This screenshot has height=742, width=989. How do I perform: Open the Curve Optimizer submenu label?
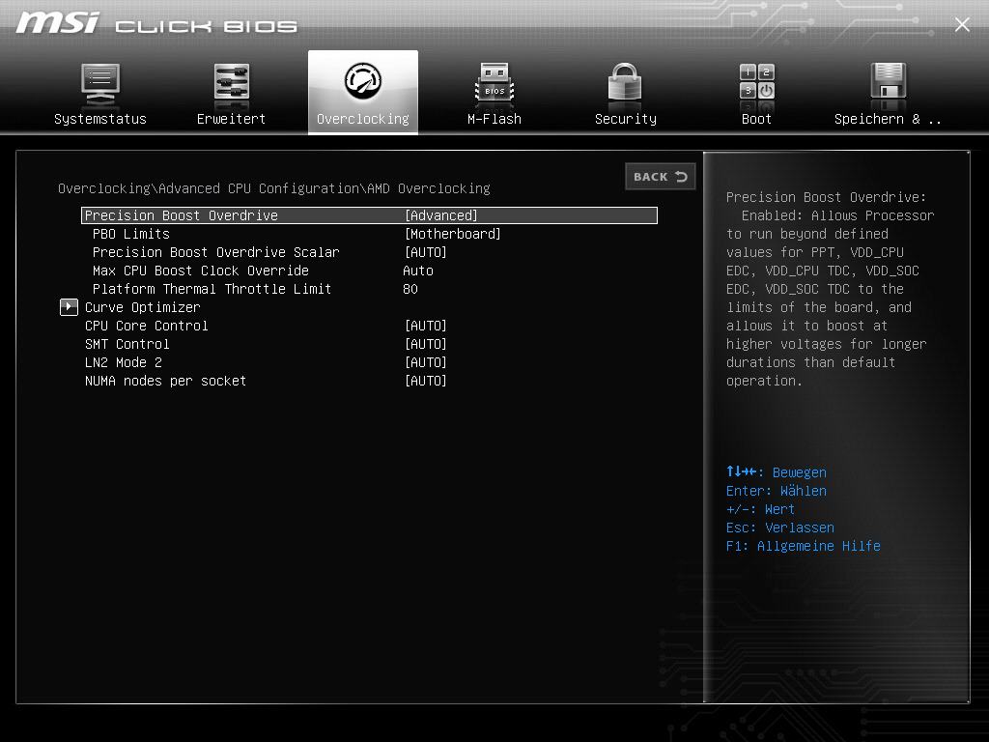[x=143, y=307]
